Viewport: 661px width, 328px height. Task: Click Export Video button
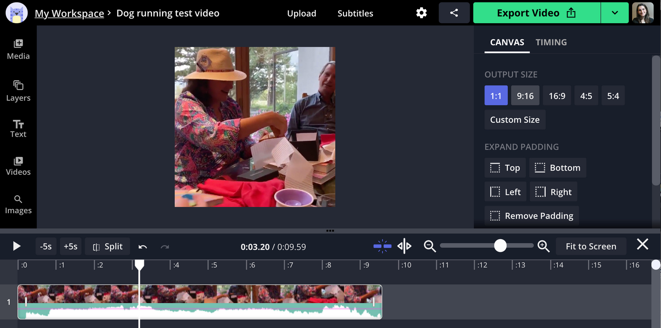click(537, 13)
